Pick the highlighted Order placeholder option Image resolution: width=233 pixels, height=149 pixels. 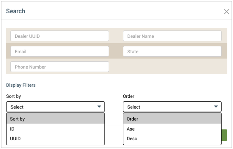click(172, 119)
